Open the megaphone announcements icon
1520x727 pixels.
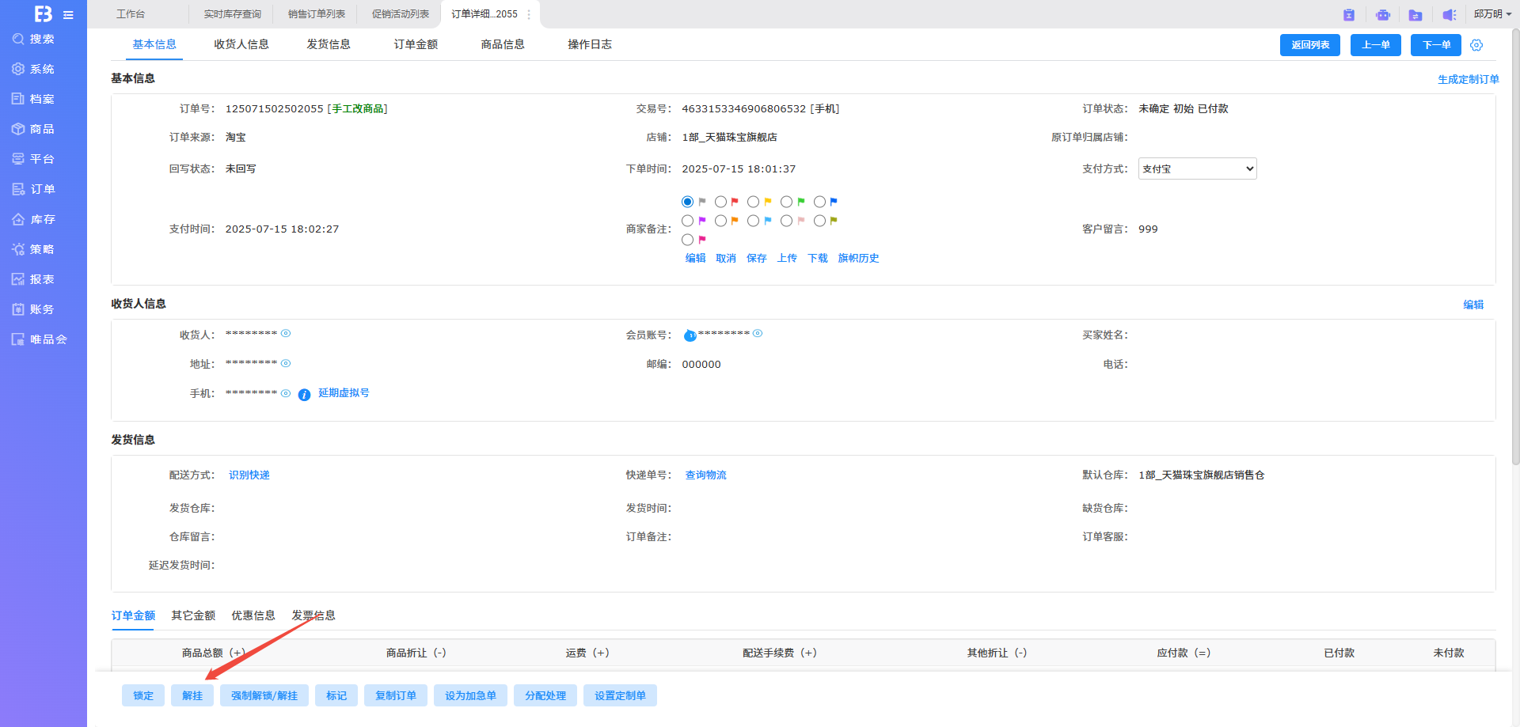pos(1449,15)
